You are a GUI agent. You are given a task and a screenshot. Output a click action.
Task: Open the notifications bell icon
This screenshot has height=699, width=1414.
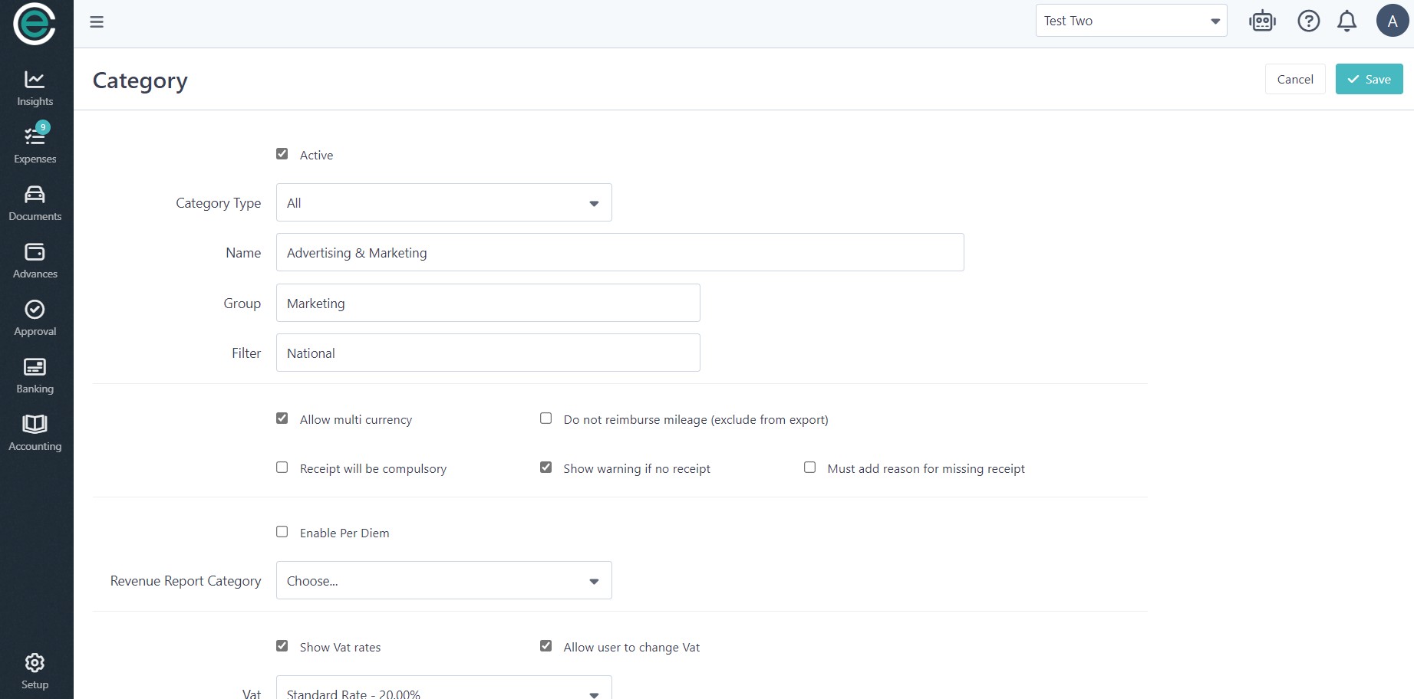(x=1347, y=21)
